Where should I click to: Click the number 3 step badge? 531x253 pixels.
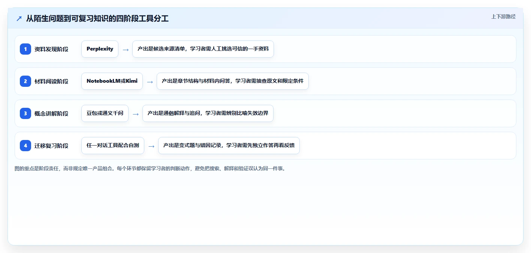tap(25, 113)
